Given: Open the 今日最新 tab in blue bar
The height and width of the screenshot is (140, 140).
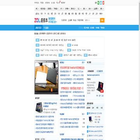Looking at the screenshot, I should point(46,28).
